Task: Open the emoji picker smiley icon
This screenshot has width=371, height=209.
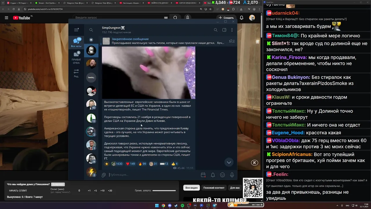Action: pyautogui.click(x=222, y=175)
